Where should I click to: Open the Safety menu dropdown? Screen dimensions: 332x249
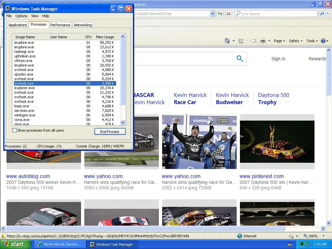296,41
